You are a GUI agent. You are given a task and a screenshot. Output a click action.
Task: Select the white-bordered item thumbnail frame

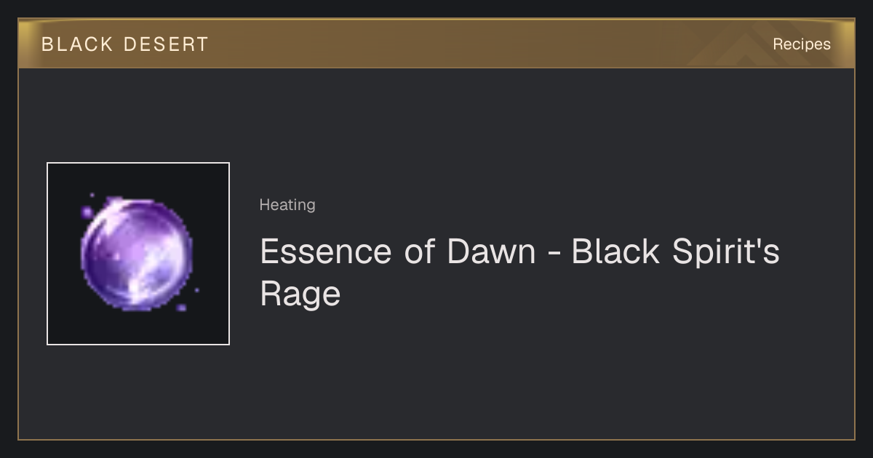pos(138,254)
